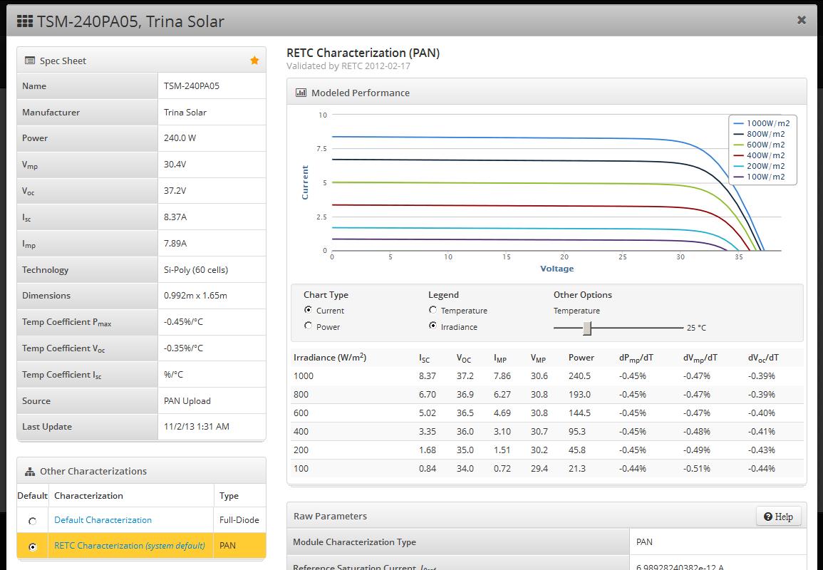Click the 25 °C temperature readout

[x=696, y=328]
